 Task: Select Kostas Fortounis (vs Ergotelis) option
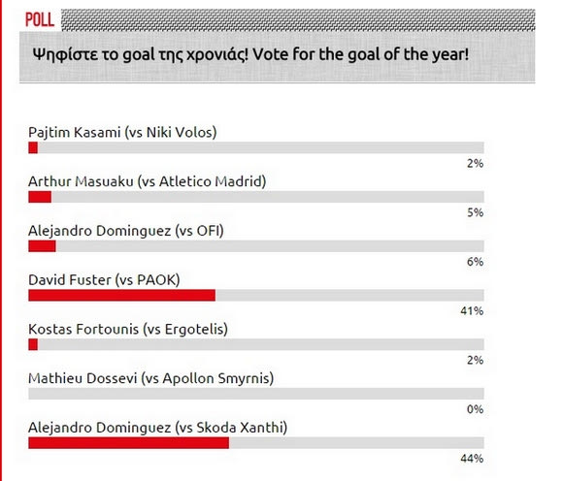tap(128, 329)
